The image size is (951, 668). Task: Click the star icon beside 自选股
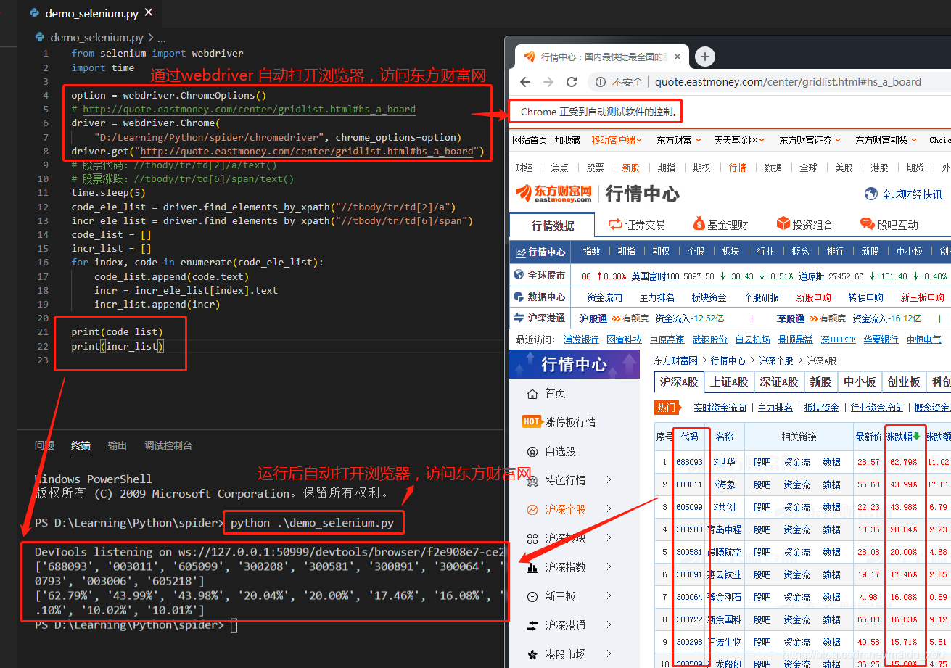532,451
